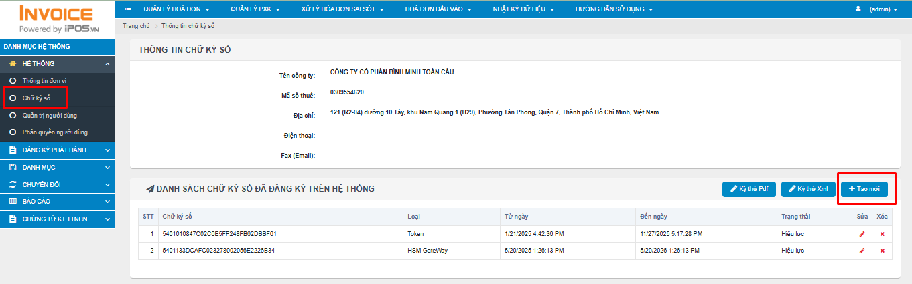The image size is (912, 284).
Task: Go to Trang chủ breadcrumb link
Action: pyautogui.click(x=136, y=25)
